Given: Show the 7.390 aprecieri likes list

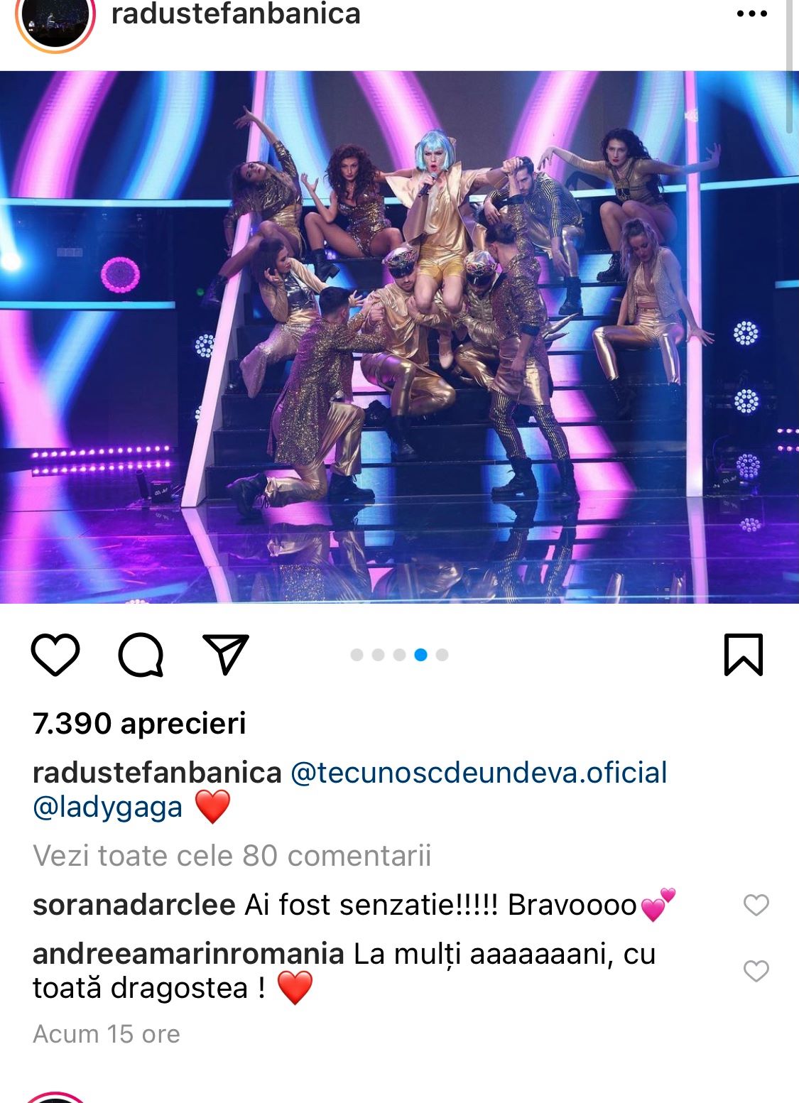Looking at the screenshot, I should (139, 724).
